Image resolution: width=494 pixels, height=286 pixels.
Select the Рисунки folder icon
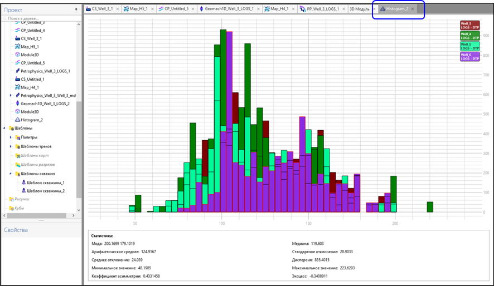click(x=11, y=199)
